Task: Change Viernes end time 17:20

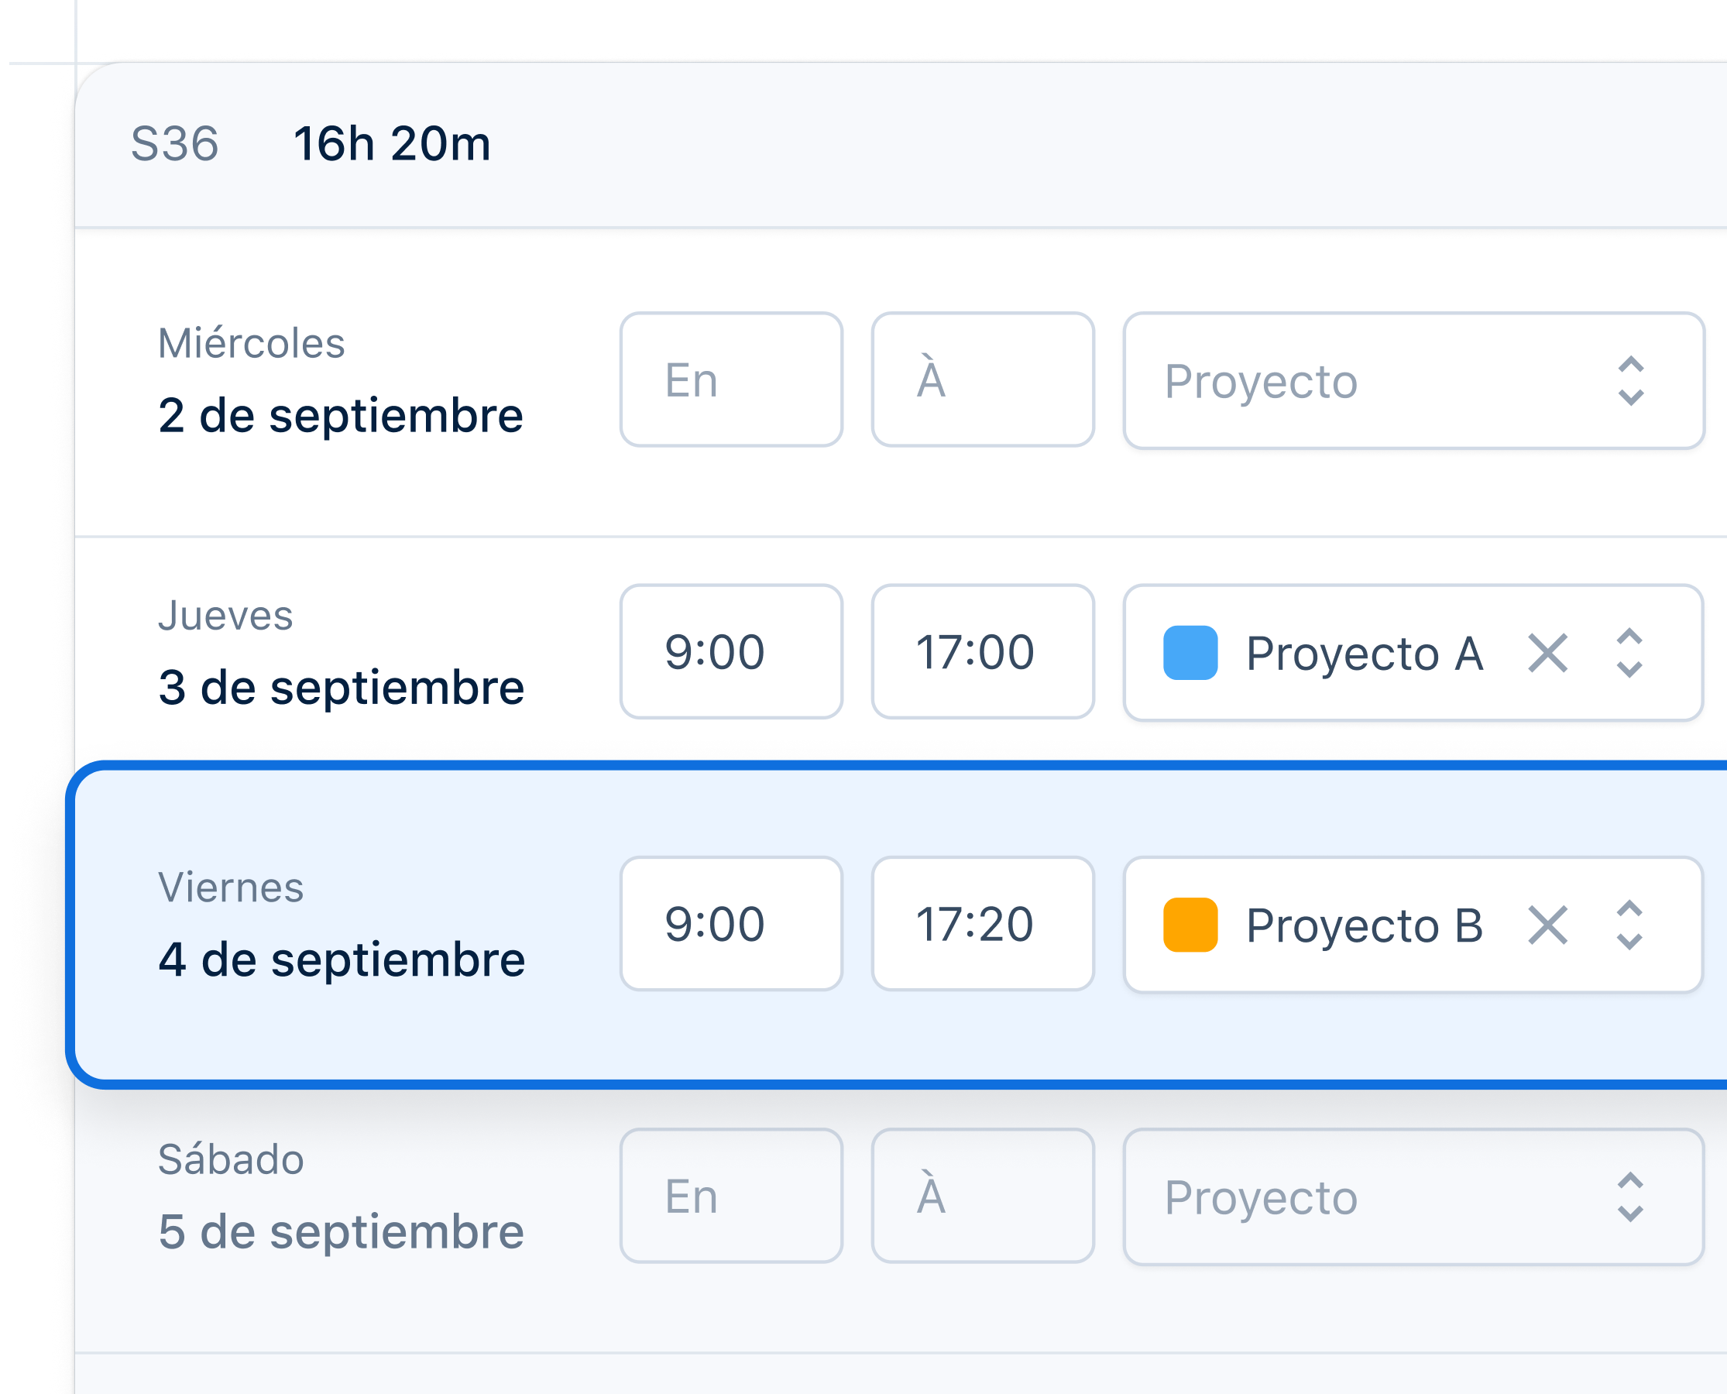Action: (982, 923)
